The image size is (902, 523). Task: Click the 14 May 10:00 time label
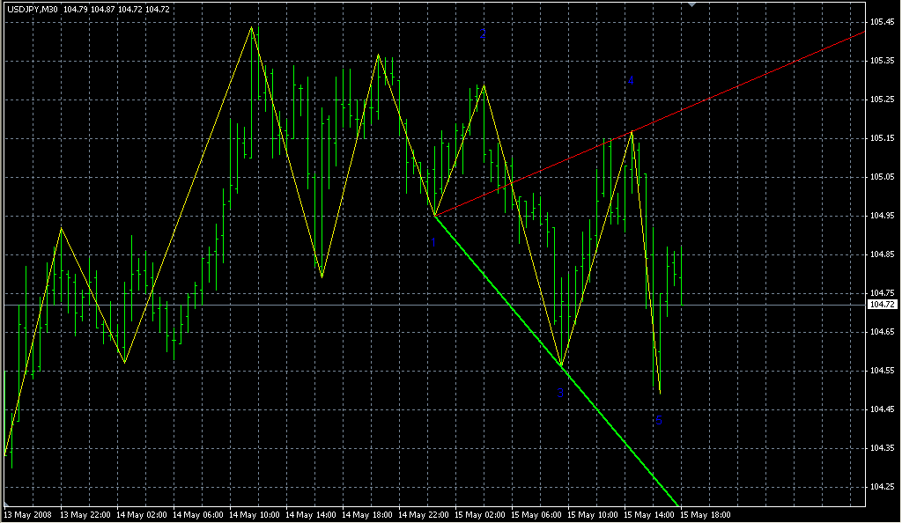tap(255, 514)
